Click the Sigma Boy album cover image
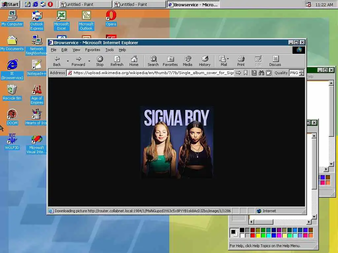This screenshot has width=338, height=253. pyautogui.click(x=177, y=142)
